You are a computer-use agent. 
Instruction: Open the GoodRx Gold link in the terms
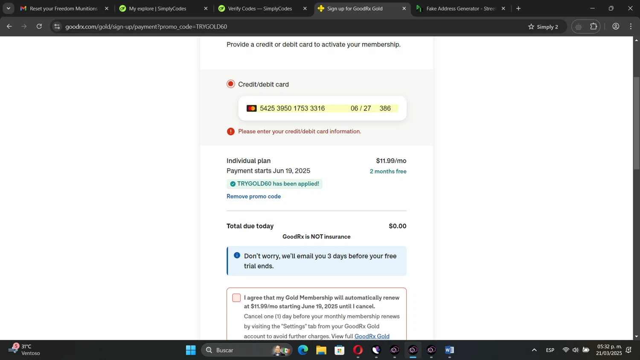pyautogui.click(x=372, y=336)
